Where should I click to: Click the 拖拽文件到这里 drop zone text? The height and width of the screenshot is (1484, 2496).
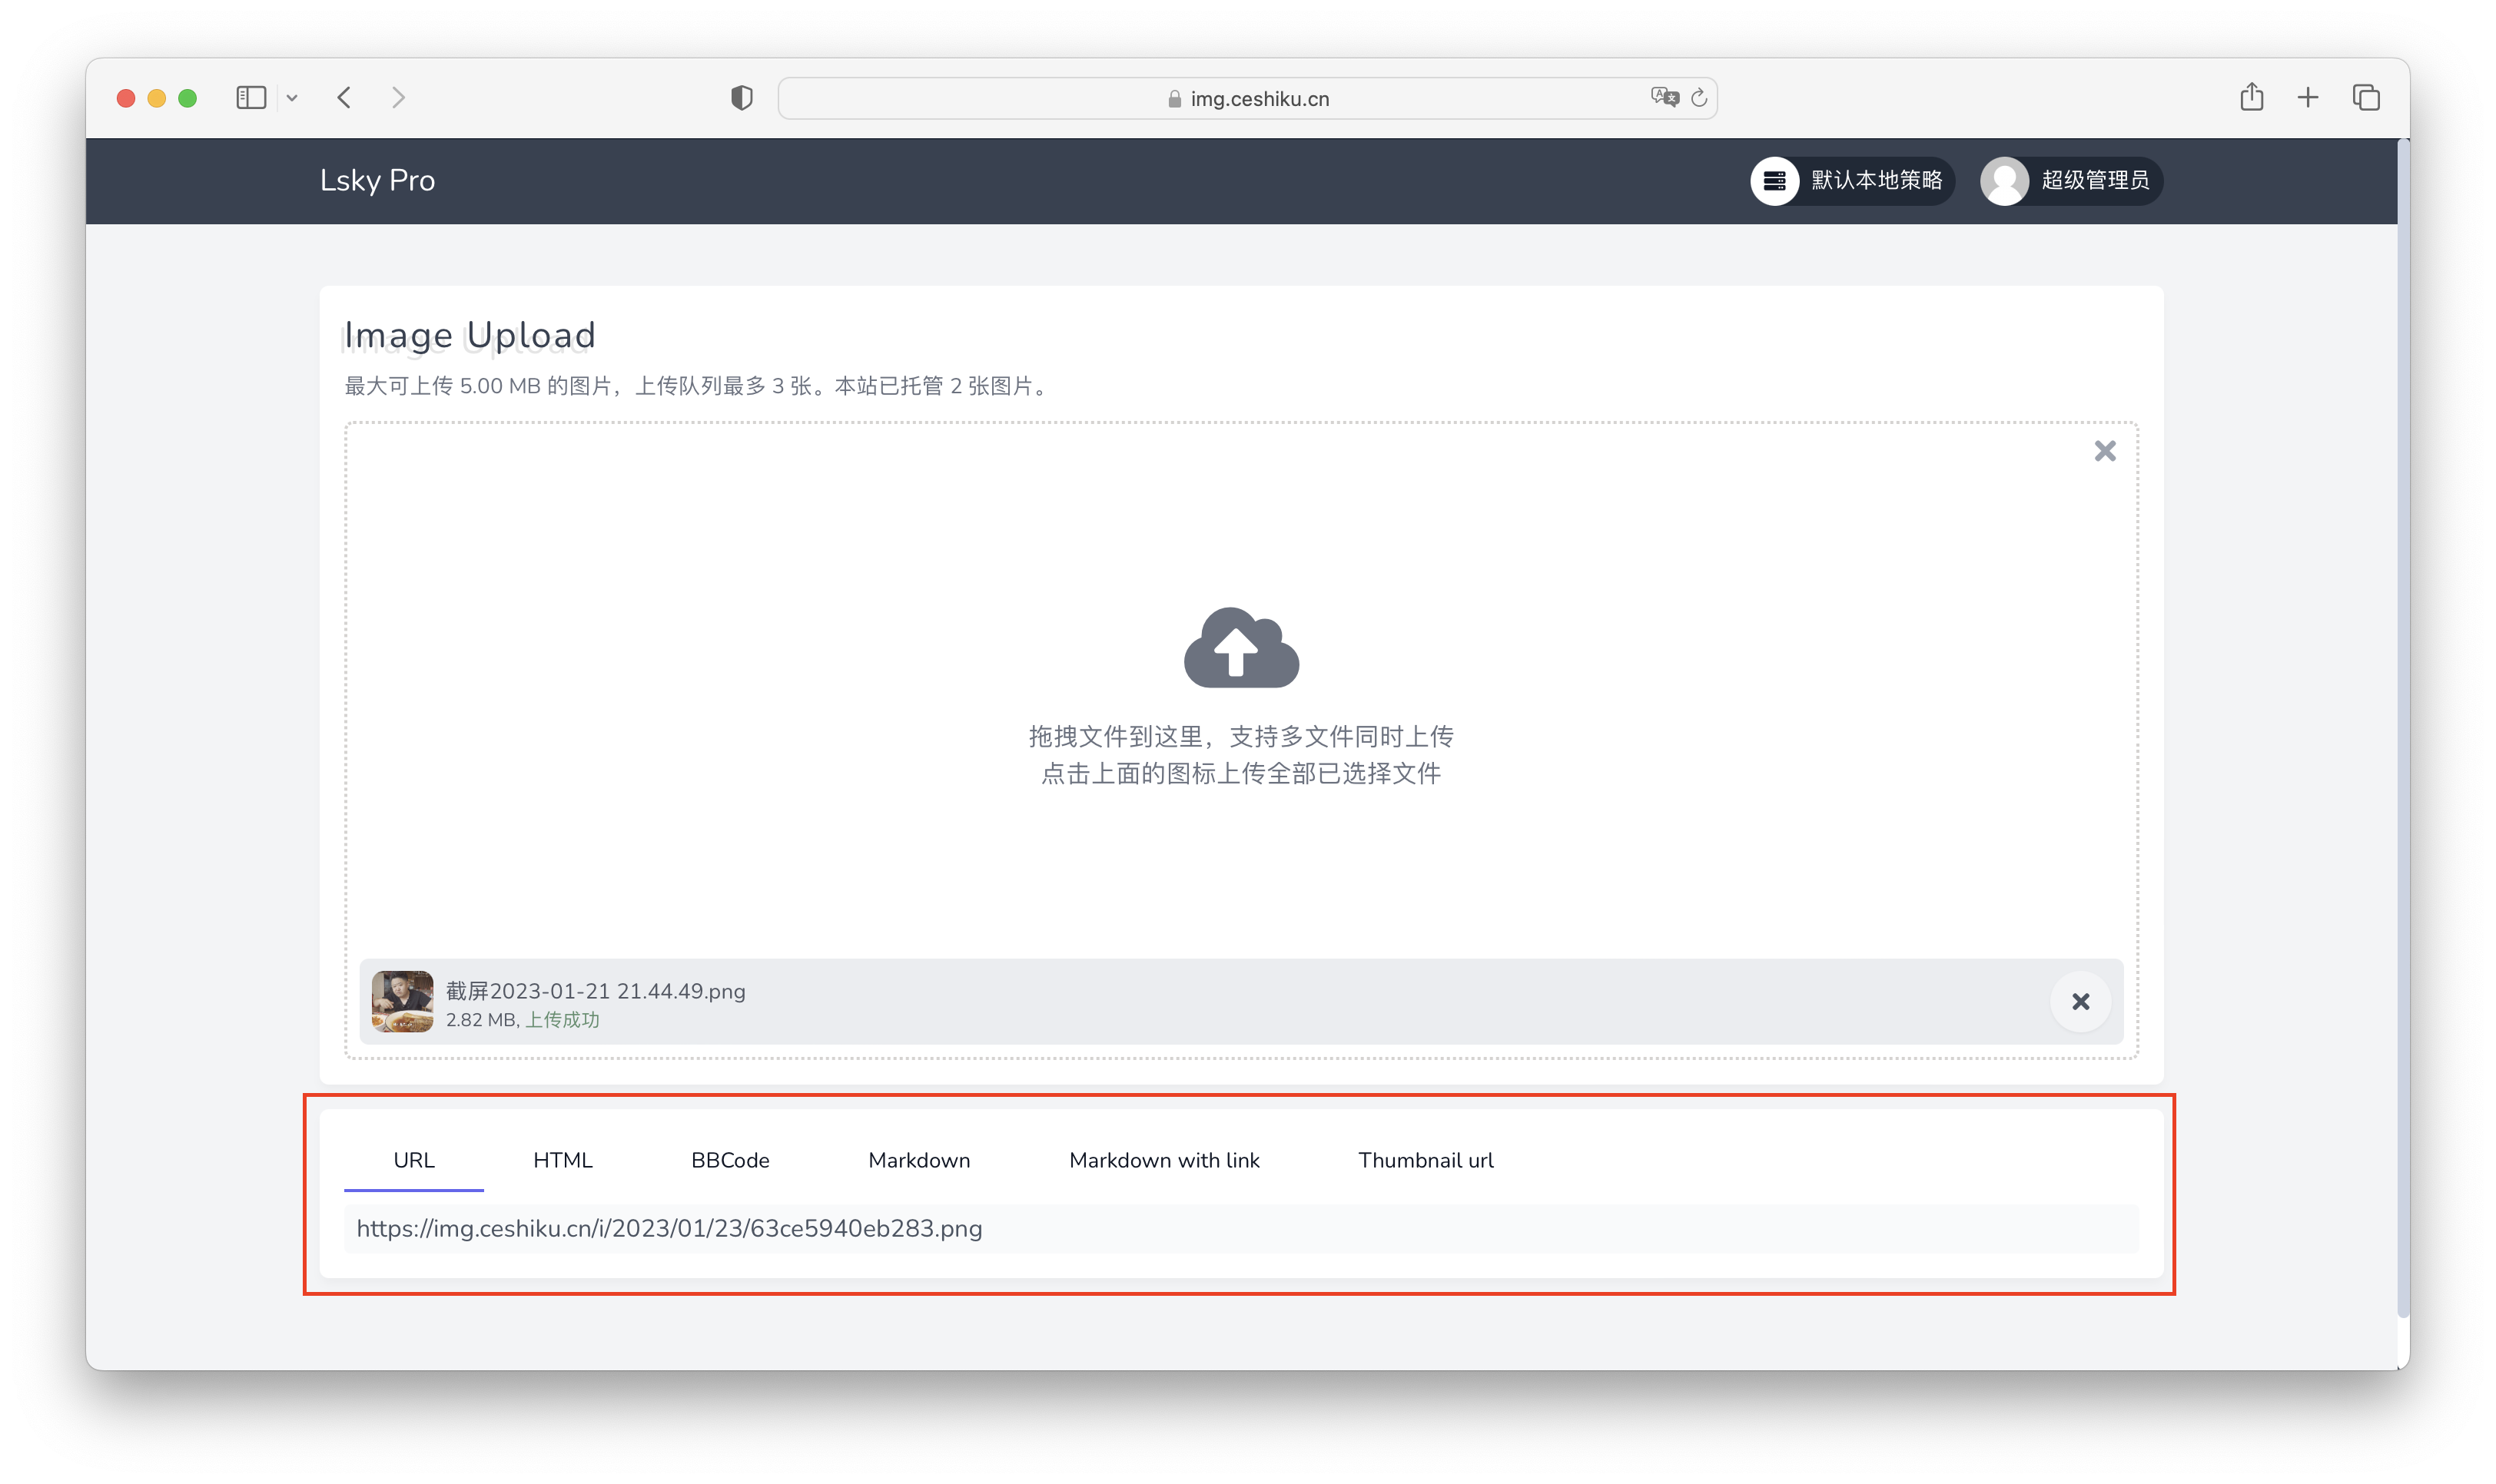(1240, 737)
